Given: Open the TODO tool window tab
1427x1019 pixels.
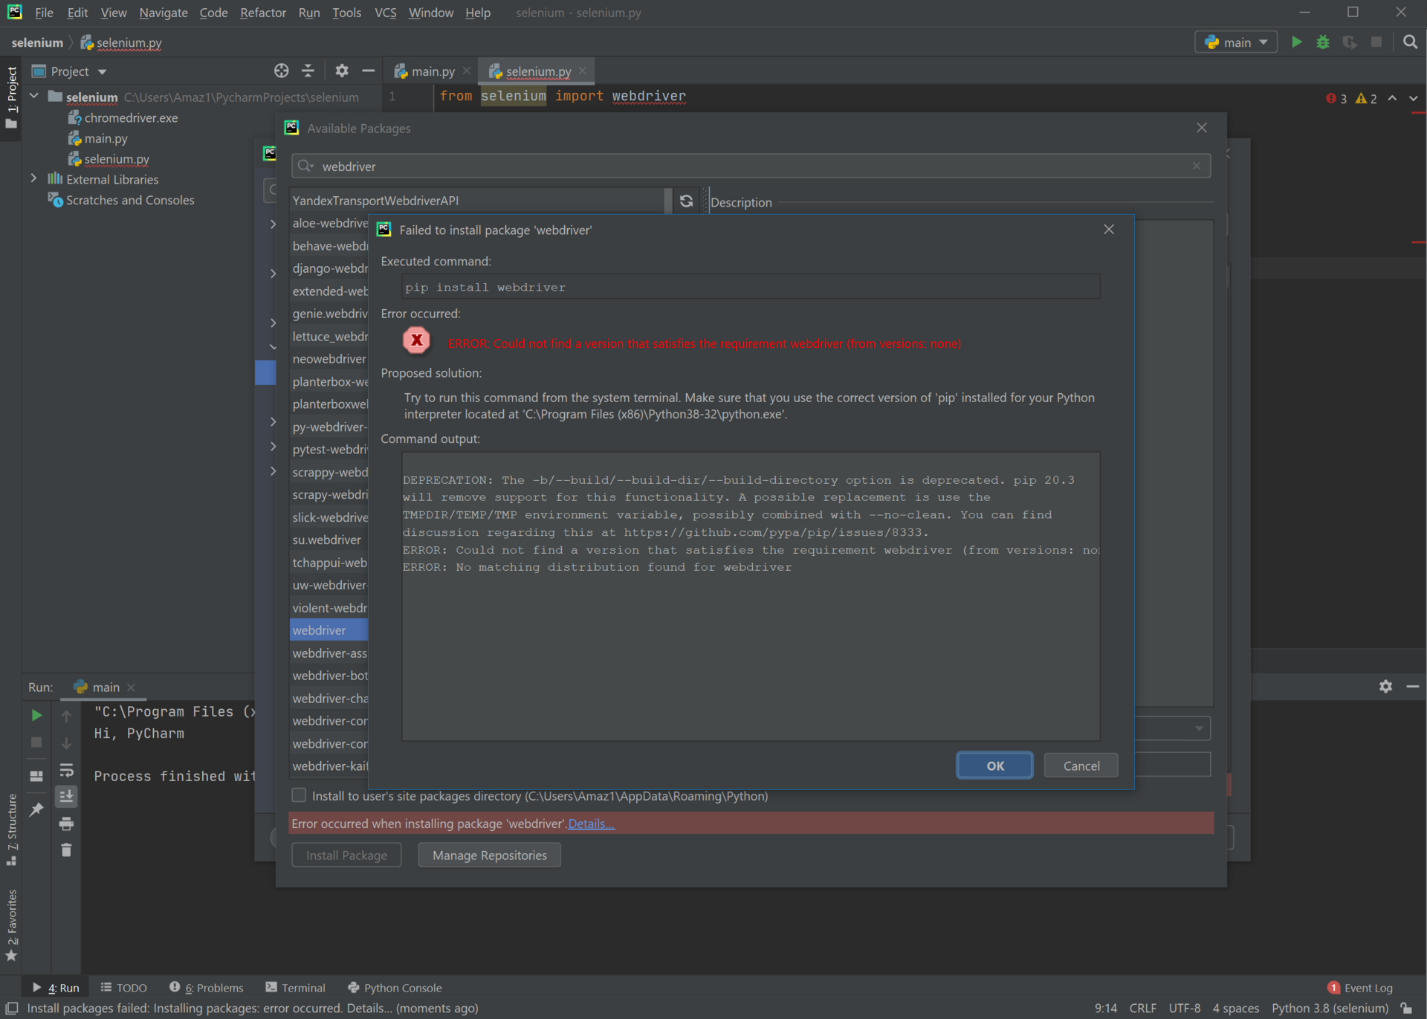Looking at the screenshot, I should click(x=124, y=988).
